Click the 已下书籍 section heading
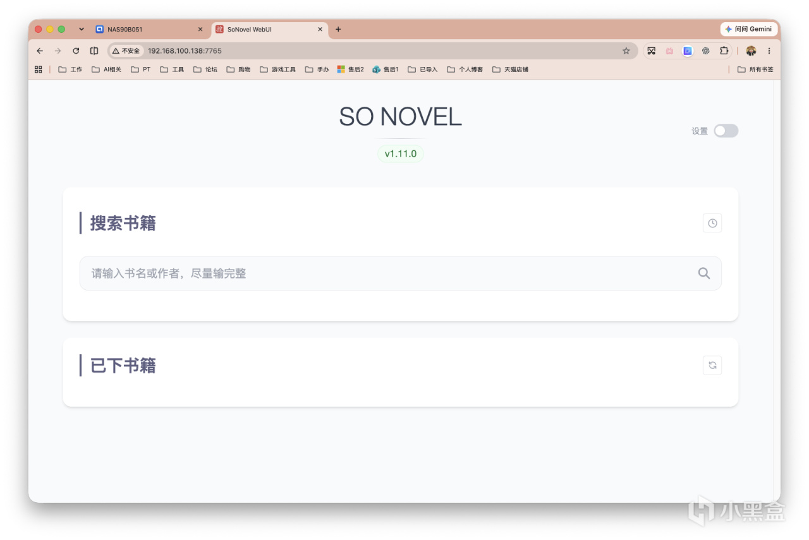Viewport: 809px width, 540px height. pyautogui.click(x=123, y=365)
